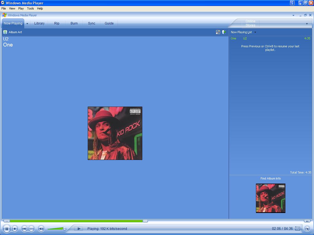Click the Kid Rock album thumbnail
The height and width of the screenshot is (235, 314).
point(270,198)
